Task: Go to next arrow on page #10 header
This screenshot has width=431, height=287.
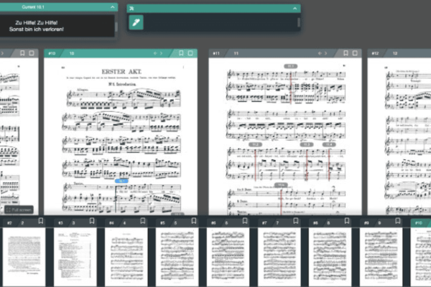Action: [162, 53]
